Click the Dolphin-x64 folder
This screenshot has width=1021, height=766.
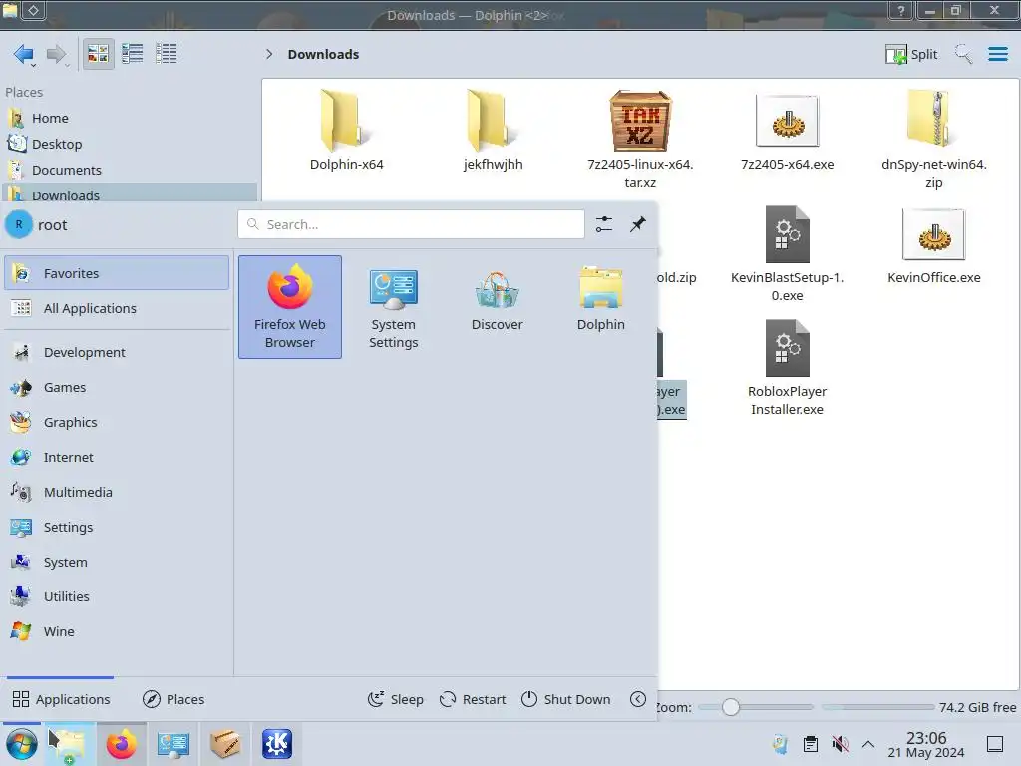point(346,131)
